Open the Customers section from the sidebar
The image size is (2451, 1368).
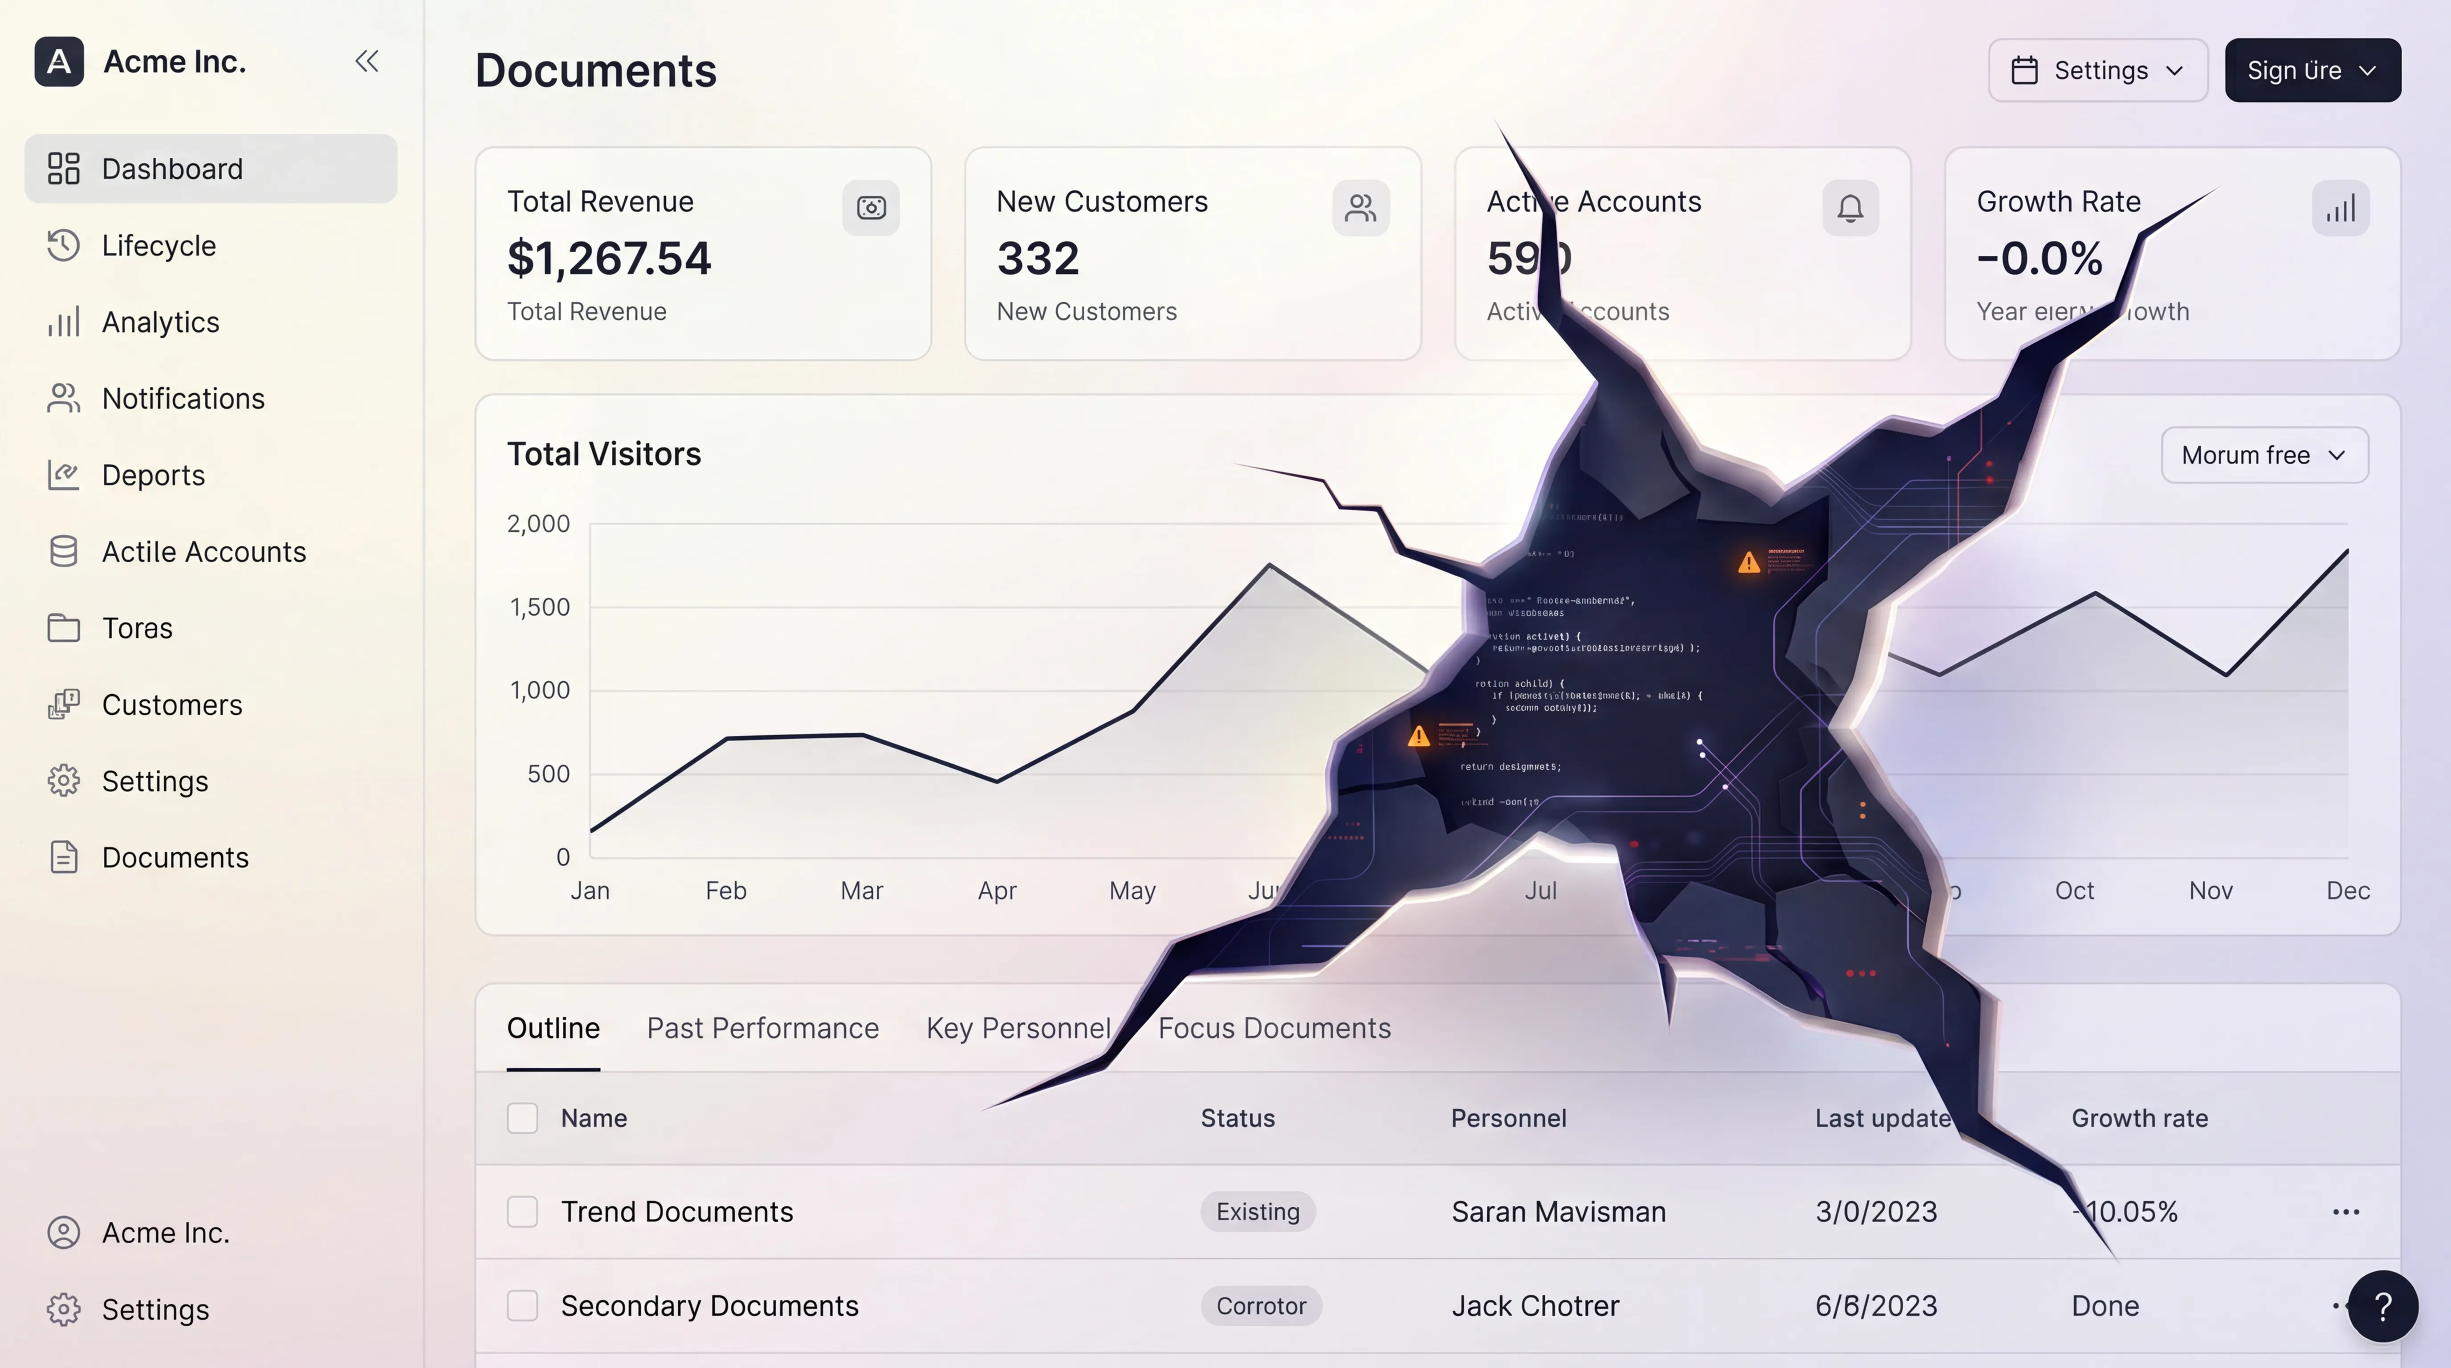172,704
